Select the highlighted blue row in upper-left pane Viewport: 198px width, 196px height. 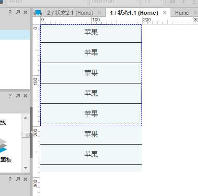(15, 35)
